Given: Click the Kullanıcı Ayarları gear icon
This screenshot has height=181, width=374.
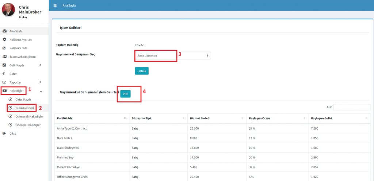Looking at the screenshot, I should [4, 39].
